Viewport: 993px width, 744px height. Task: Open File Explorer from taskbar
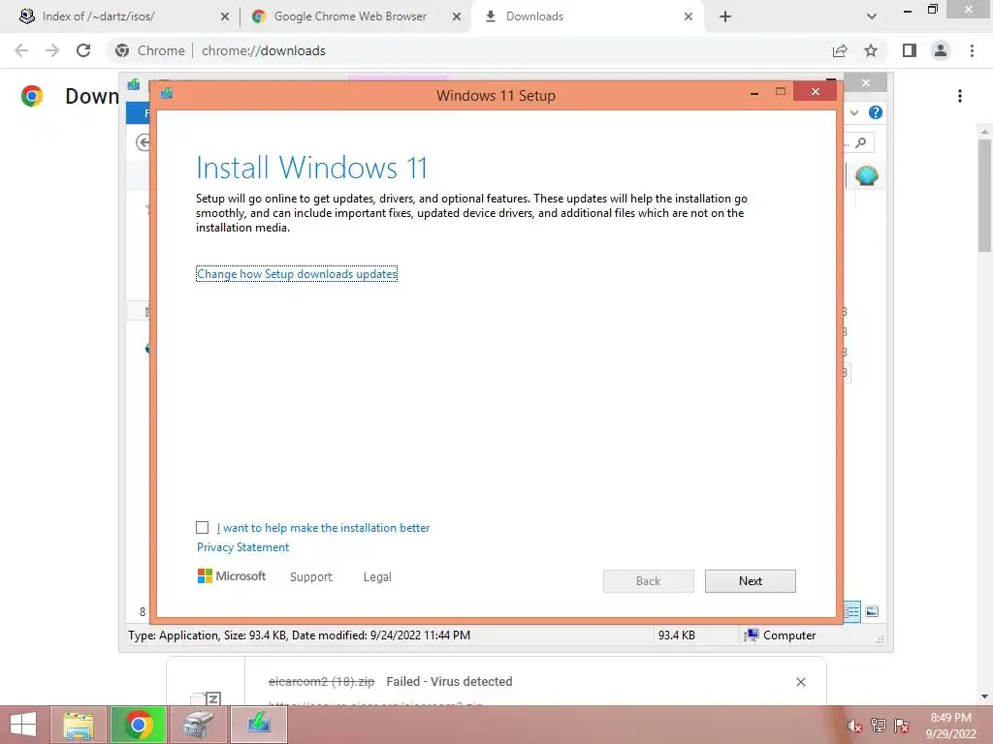79,725
